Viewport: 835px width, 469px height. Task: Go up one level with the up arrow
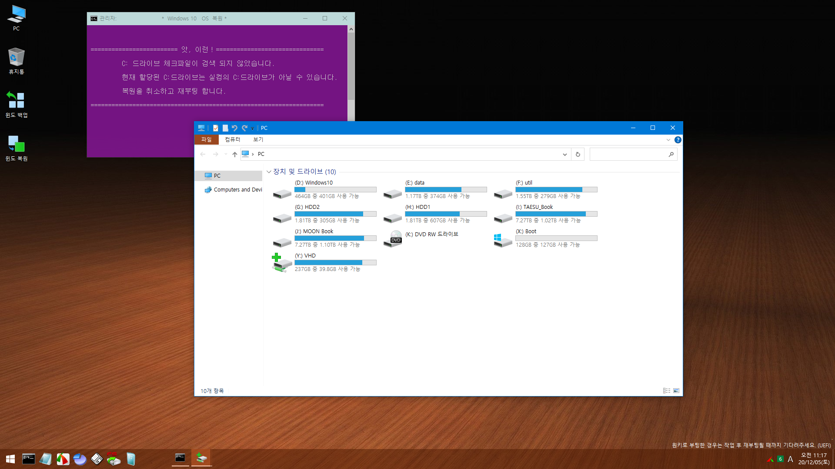point(235,154)
